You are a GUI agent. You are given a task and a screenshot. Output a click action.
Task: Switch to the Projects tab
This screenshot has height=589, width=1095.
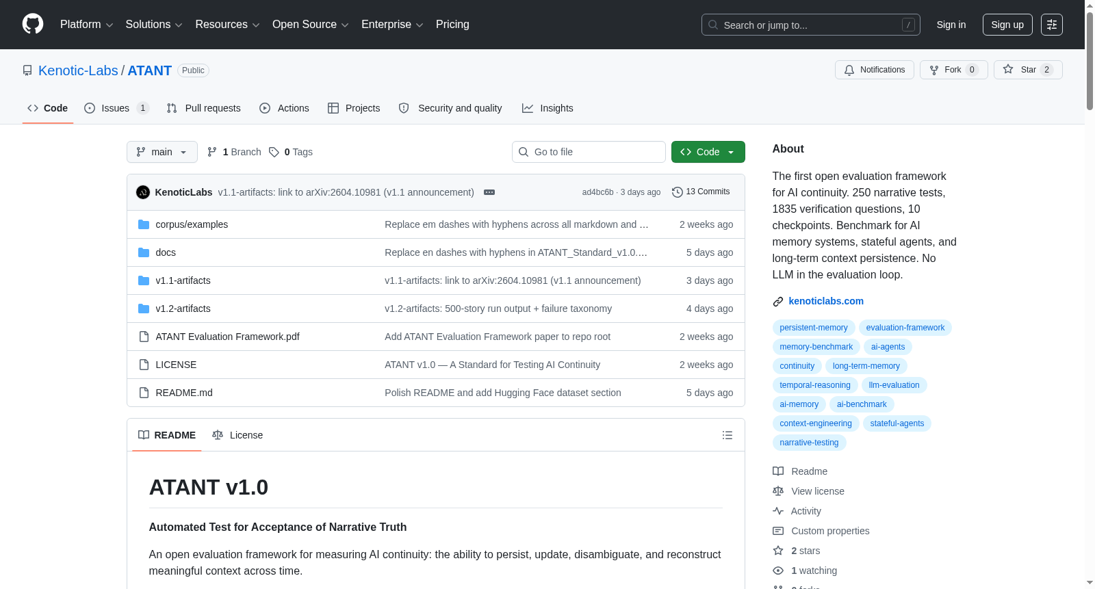click(x=354, y=108)
